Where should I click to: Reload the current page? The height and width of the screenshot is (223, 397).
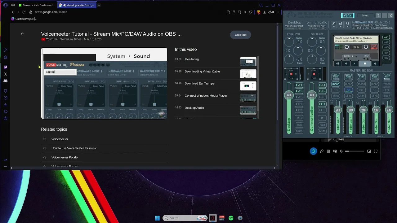point(24,12)
